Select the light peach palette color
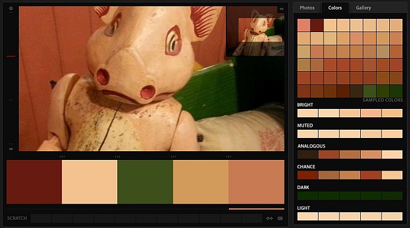The height and width of the screenshot is (228, 410). click(90, 182)
